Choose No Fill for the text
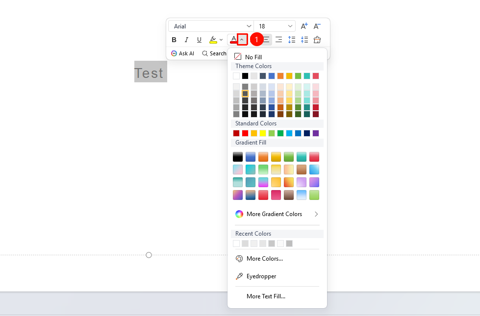The image size is (480, 316). click(x=248, y=57)
